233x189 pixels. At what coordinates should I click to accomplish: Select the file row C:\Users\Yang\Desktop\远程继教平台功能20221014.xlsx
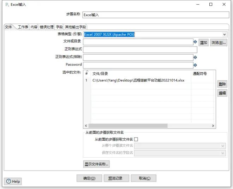click(x=149, y=80)
